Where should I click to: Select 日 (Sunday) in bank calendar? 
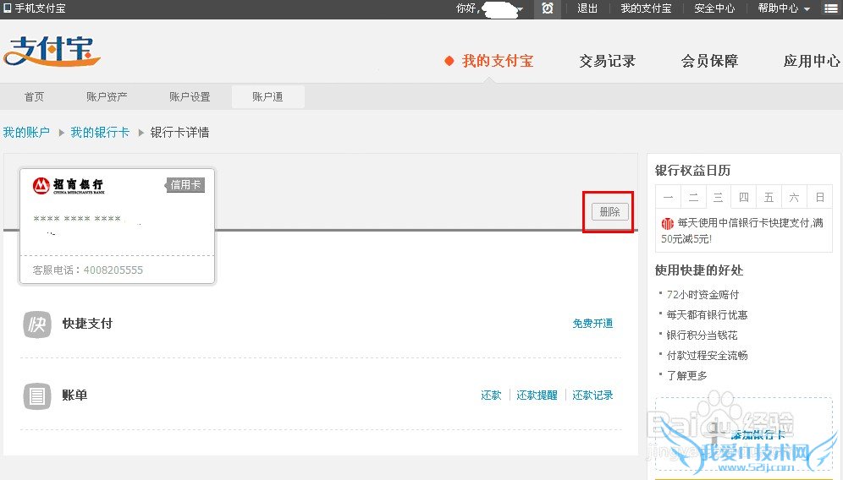click(819, 197)
